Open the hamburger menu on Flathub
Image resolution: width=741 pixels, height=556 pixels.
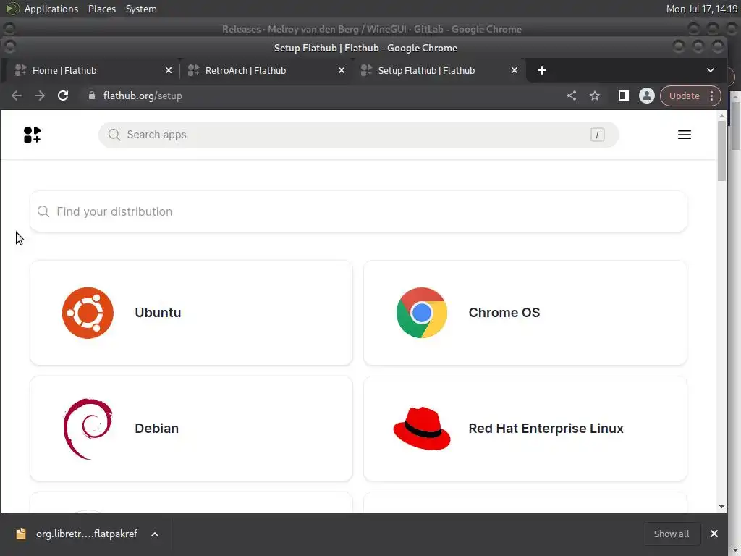coord(685,135)
